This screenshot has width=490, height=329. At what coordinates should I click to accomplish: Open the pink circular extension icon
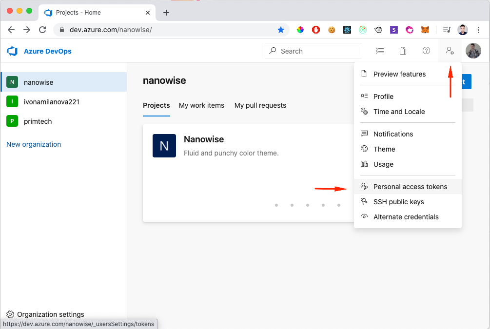pyautogui.click(x=410, y=30)
